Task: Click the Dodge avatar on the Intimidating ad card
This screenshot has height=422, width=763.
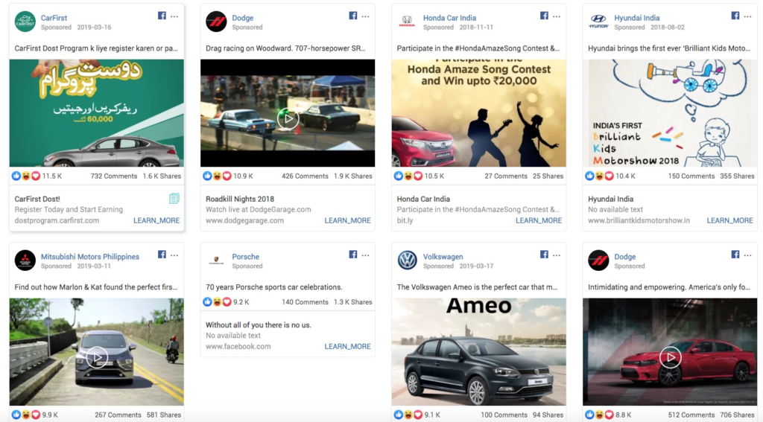Action: pos(598,260)
